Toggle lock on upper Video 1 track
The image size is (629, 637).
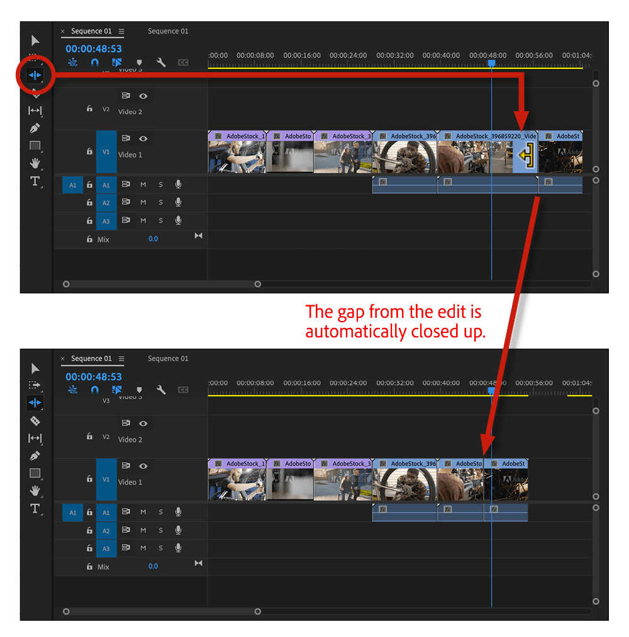(x=89, y=151)
